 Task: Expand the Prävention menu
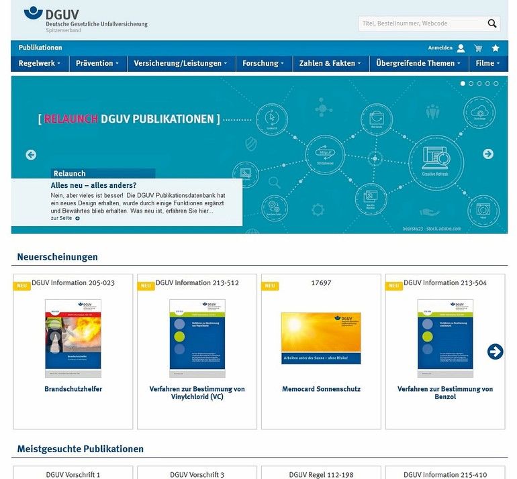[x=97, y=63]
